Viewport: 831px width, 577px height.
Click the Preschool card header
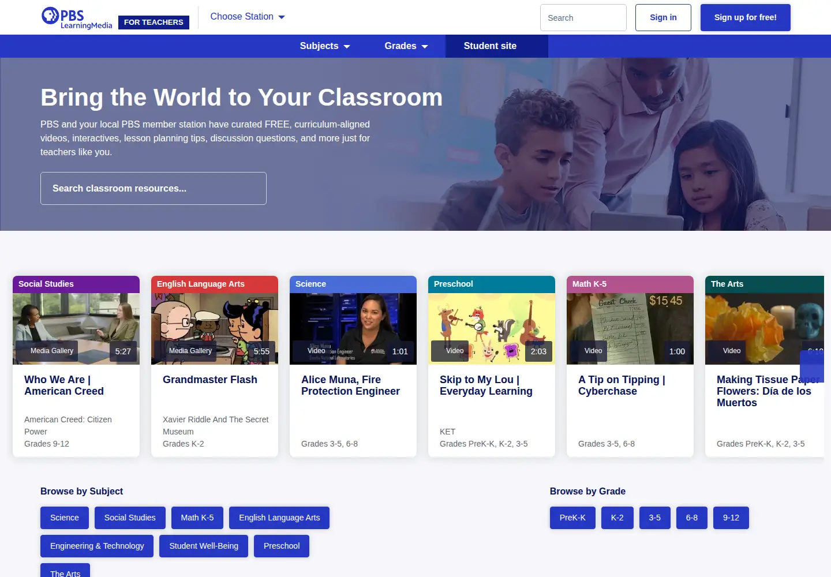(x=492, y=284)
